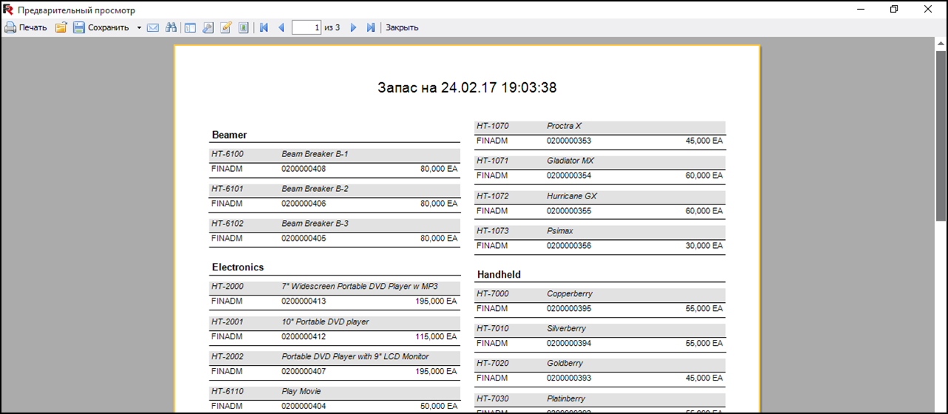
Task: Send report by email envelope icon
Action: pos(153,27)
